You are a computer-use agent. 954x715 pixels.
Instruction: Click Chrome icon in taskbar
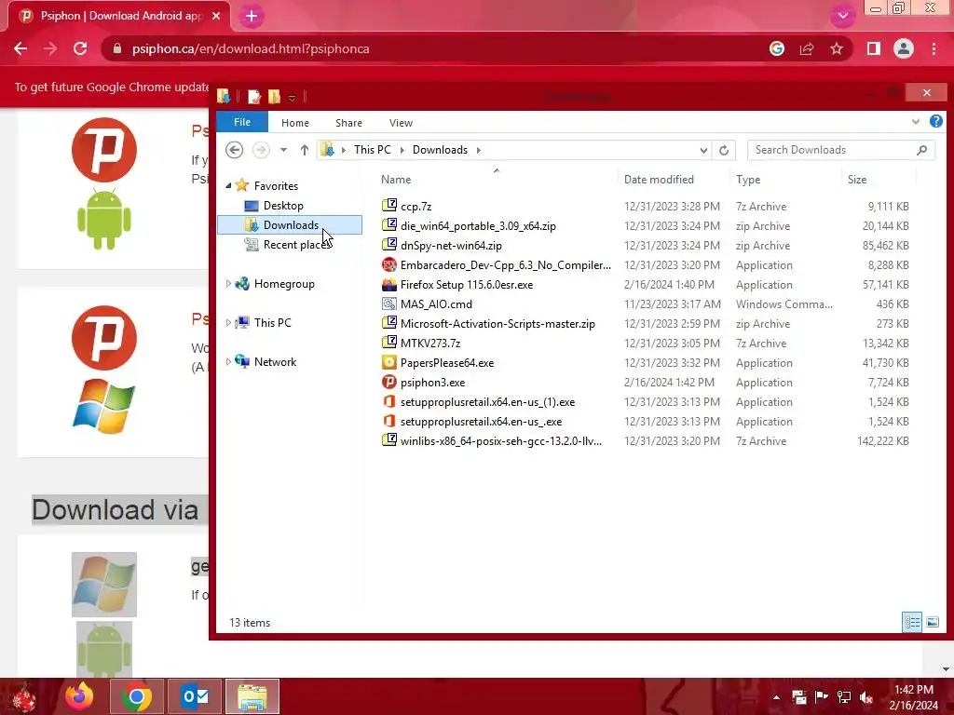(137, 696)
